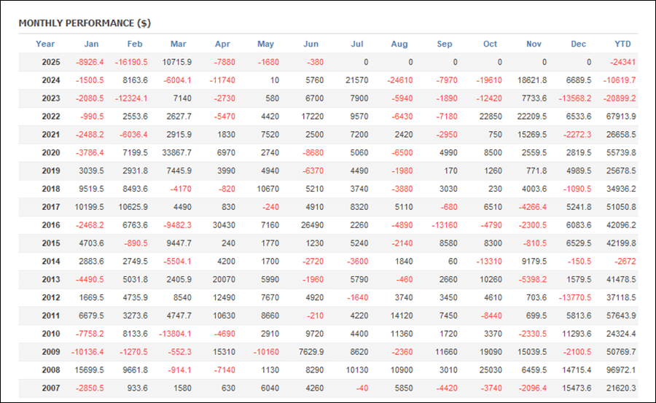Click the Feb column header
This screenshot has height=403, width=656.
pos(135,44)
